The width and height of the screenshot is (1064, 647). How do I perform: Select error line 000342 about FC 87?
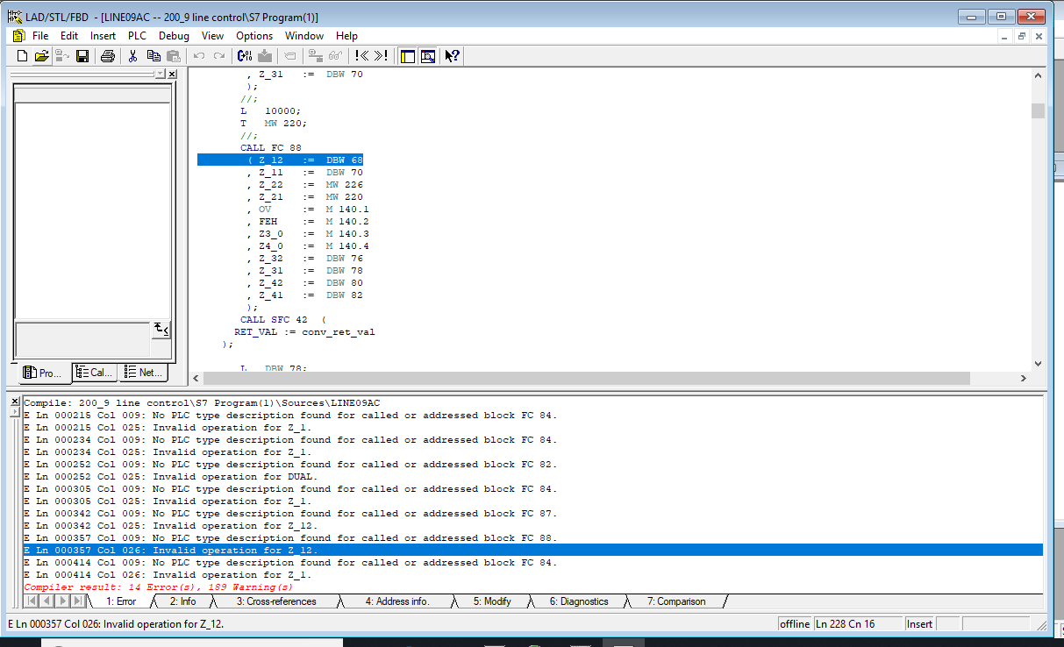[x=289, y=514]
